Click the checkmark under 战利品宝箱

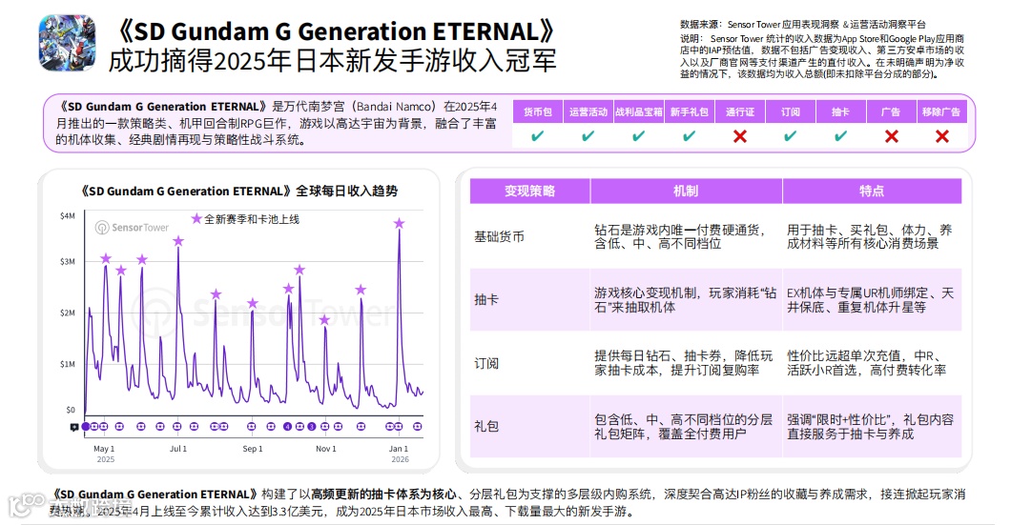638,136
